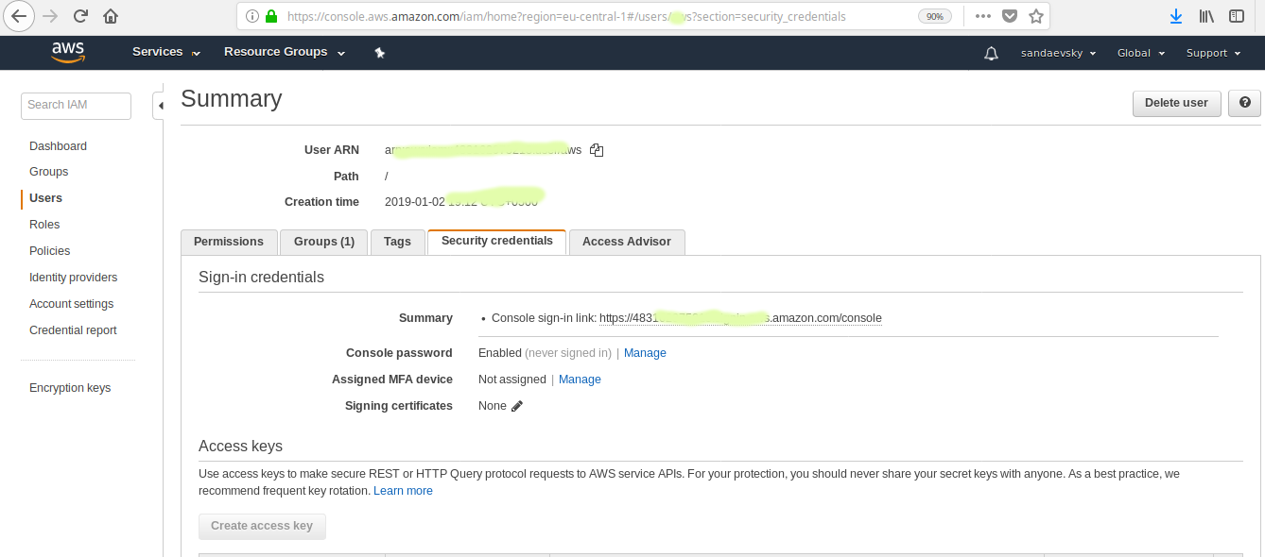Open Policies in IAM sidebar
The height and width of the screenshot is (557, 1265).
pyautogui.click(x=49, y=251)
